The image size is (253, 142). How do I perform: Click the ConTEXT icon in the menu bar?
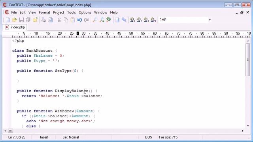pos(7,12)
